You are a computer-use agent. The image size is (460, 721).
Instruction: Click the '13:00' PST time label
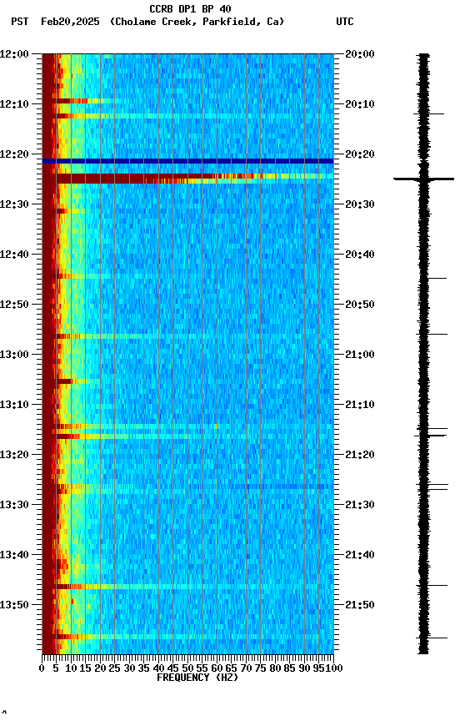(14, 355)
